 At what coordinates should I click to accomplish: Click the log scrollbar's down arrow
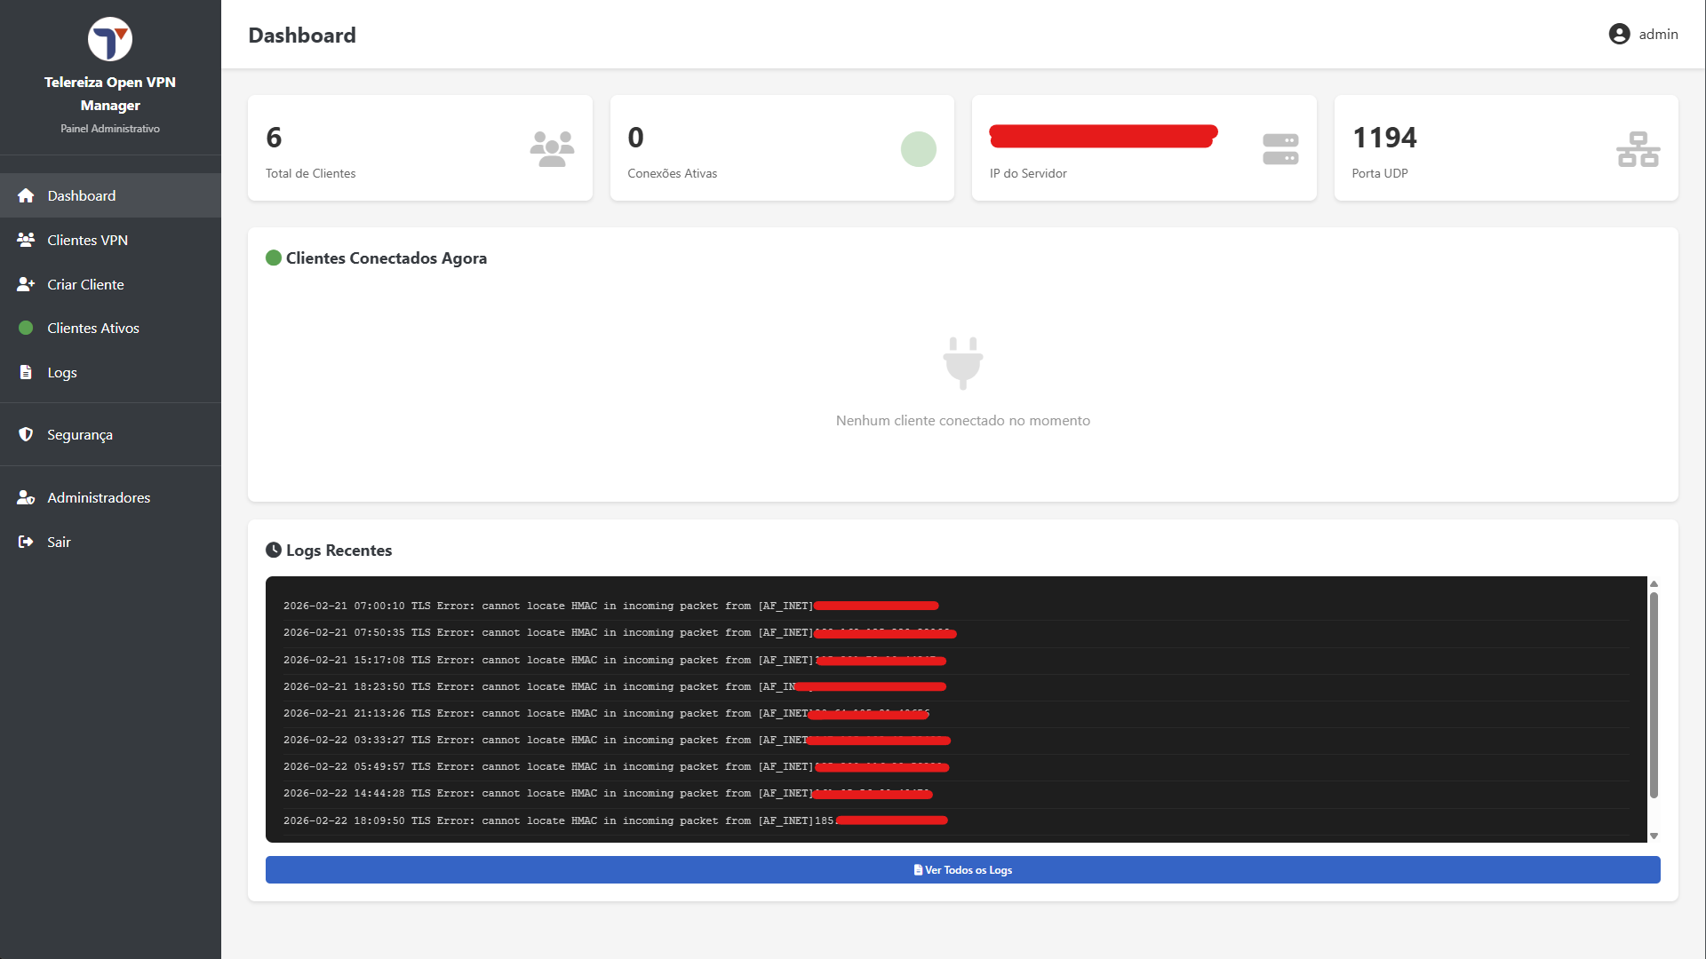point(1654,836)
